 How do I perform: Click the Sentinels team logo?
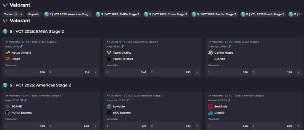point(210,106)
